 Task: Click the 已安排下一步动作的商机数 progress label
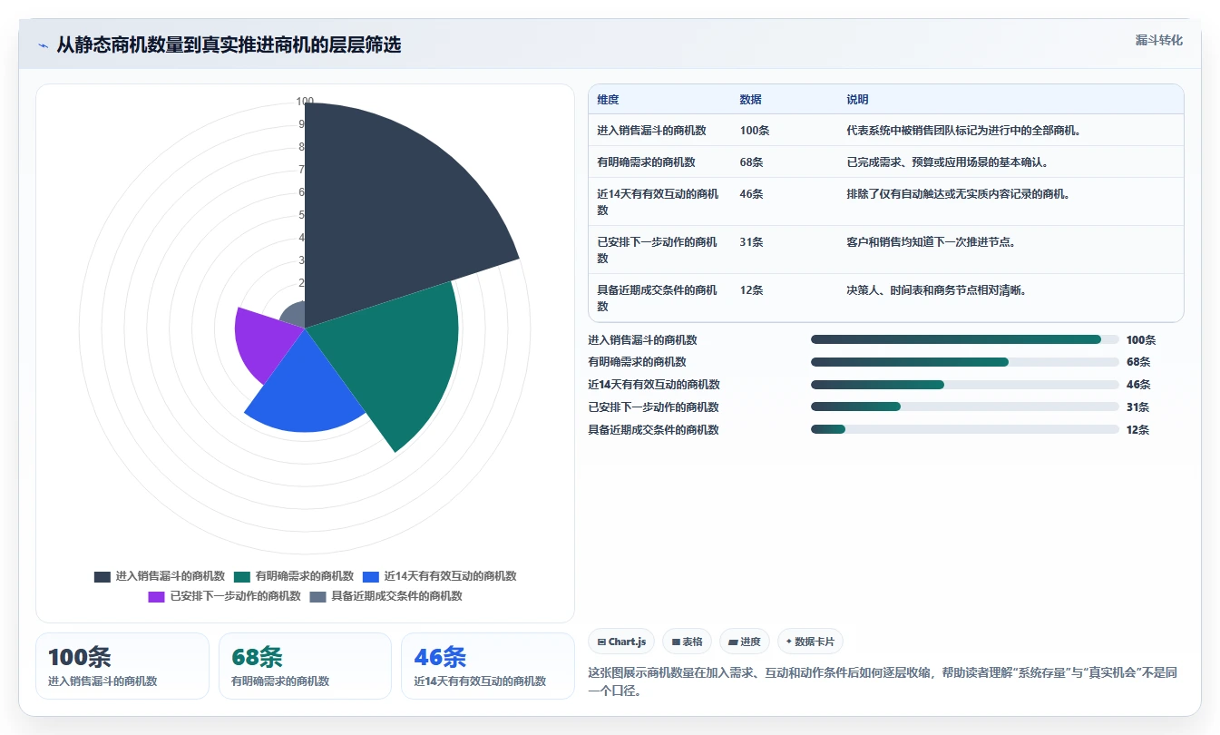coord(653,407)
